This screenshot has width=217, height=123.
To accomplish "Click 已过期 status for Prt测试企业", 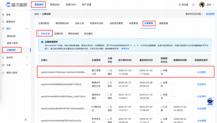I will 164,109.
